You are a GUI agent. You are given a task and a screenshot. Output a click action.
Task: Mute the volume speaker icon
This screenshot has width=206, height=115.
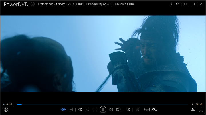pos(128,110)
